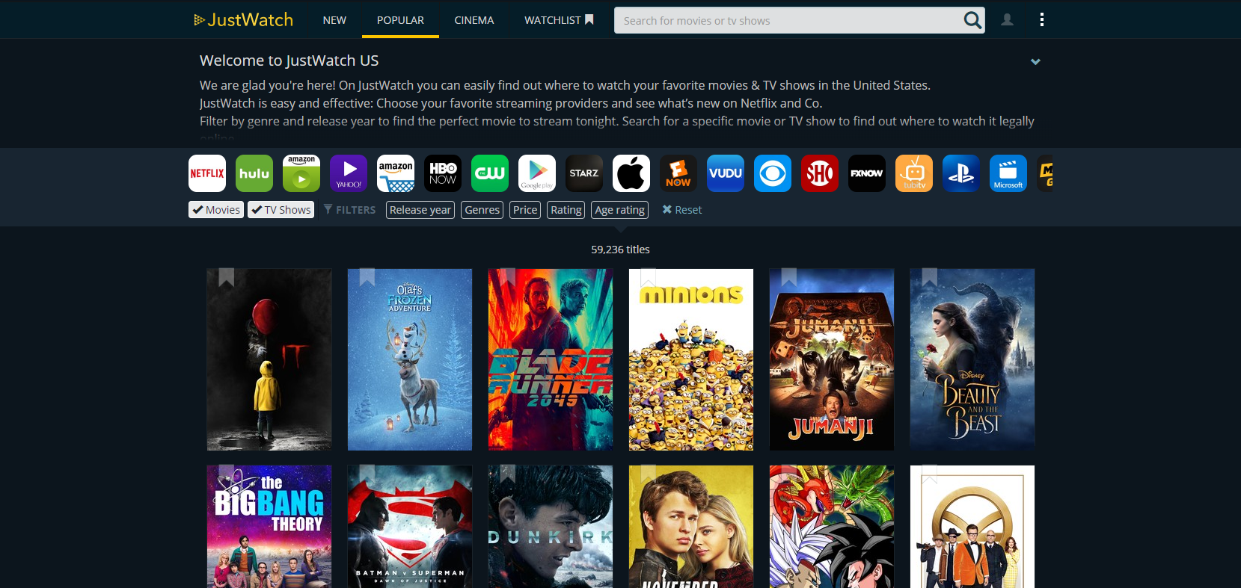The height and width of the screenshot is (588, 1241).
Task: Open the Age rating filter
Action: (620, 210)
